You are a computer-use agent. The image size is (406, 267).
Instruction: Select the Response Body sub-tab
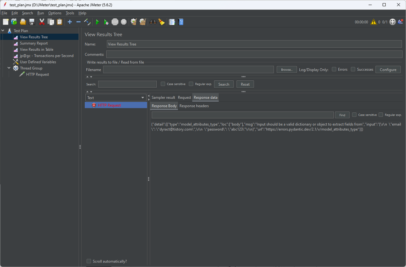pos(164,106)
